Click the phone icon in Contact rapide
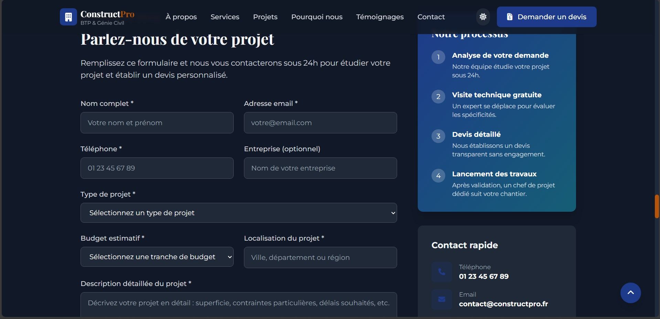Viewport: 660px width, 319px height. click(441, 272)
